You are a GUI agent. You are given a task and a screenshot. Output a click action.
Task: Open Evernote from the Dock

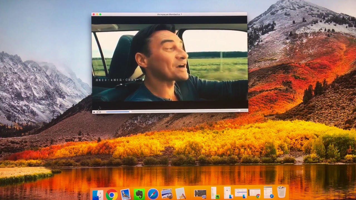(139, 194)
